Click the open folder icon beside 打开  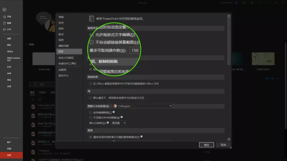pyautogui.click(x=5, y=29)
